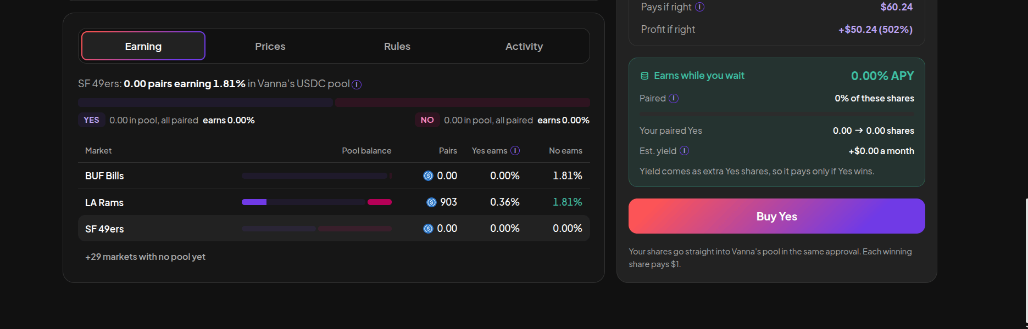Click the USDC coin icon in BUF Bills row
Image resolution: width=1028 pixels, height=329 pixels.
click(428, 176)
